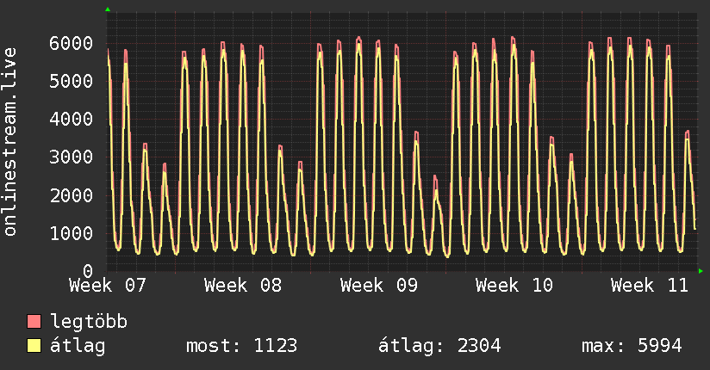Click the átlag legend label text
This screenshot has height=370, width=710.
pyautogui.click(x=78, y=347)
